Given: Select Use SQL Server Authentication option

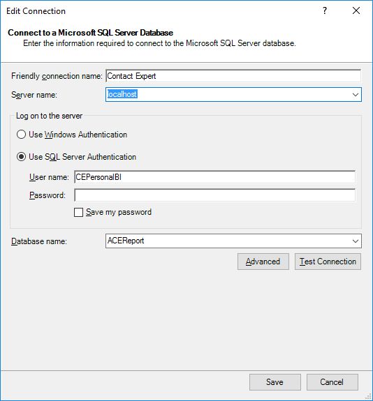Looking at the screenshot, I should pyautogui.click(x=21, y=157).
